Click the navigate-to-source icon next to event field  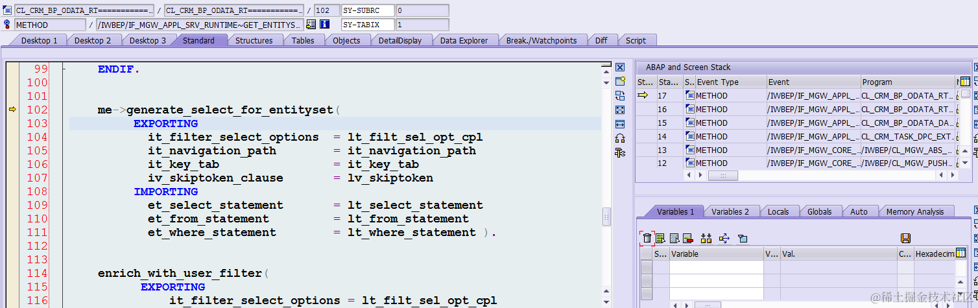[x=311, y=25]
